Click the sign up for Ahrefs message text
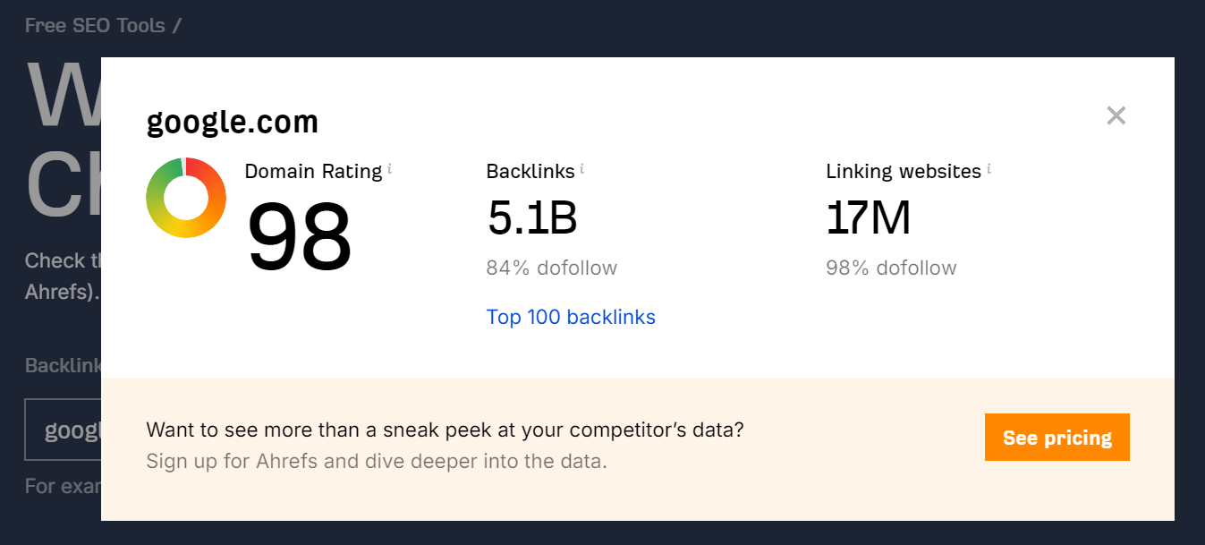 pyautogui.click(x=376, y=461)
